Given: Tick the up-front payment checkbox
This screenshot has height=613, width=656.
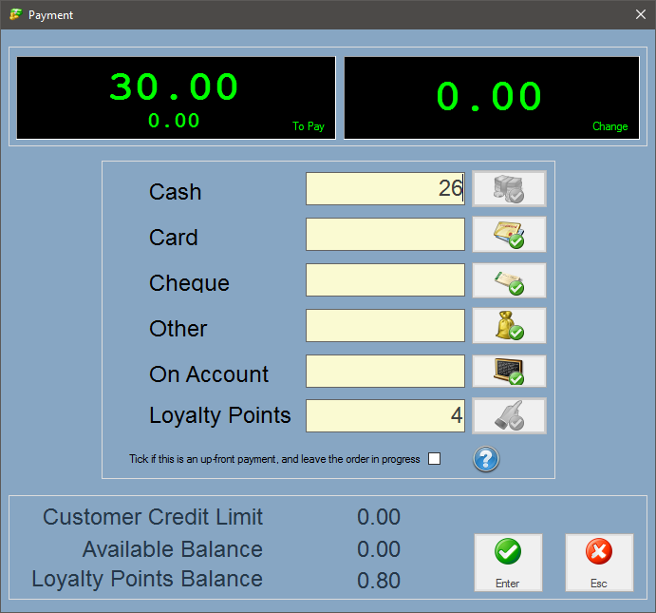Looking at the screenshot, I should pos(435,459).
